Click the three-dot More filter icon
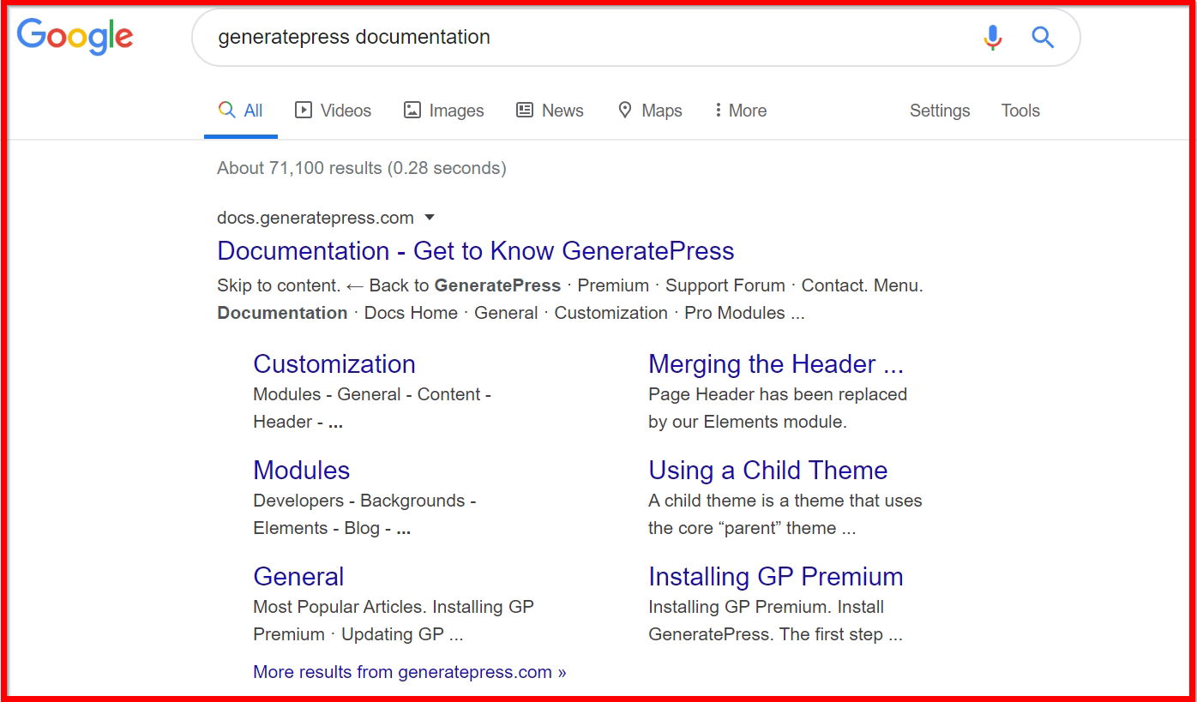 point(719,111)
